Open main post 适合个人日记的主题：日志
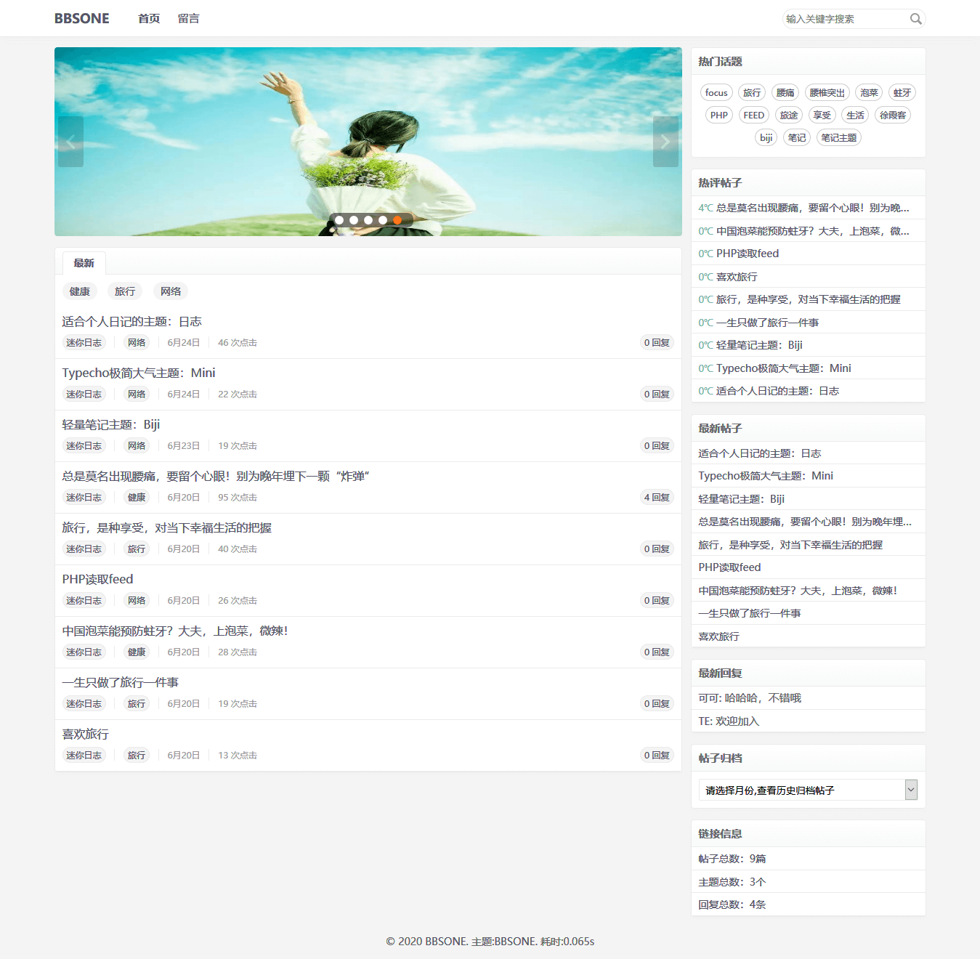 tap(132, 321)
